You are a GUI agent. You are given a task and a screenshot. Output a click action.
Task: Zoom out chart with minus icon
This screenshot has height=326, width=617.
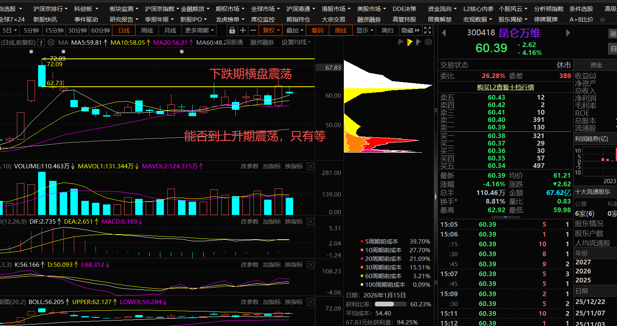[x=253, y=30]
